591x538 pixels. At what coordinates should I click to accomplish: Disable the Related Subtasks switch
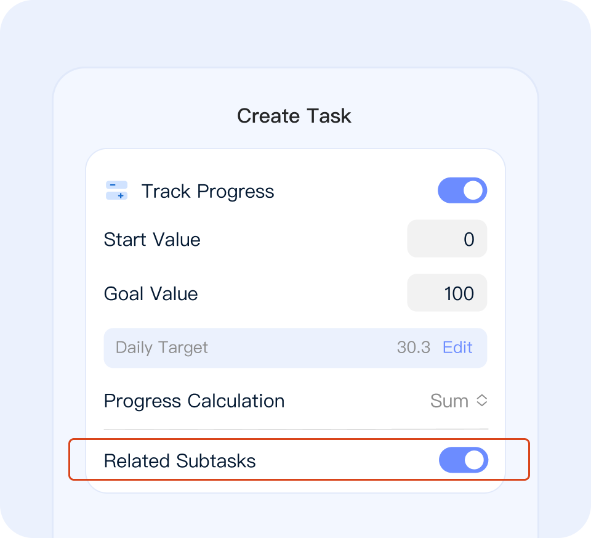tap(464, 460)
